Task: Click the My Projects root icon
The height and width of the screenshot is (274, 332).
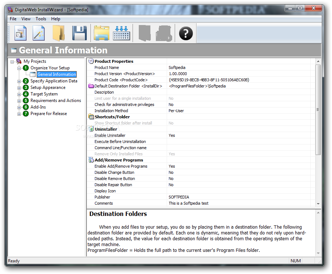Action: (19, 61)
